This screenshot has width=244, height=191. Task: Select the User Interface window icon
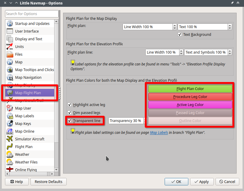[x=10, y=31]
